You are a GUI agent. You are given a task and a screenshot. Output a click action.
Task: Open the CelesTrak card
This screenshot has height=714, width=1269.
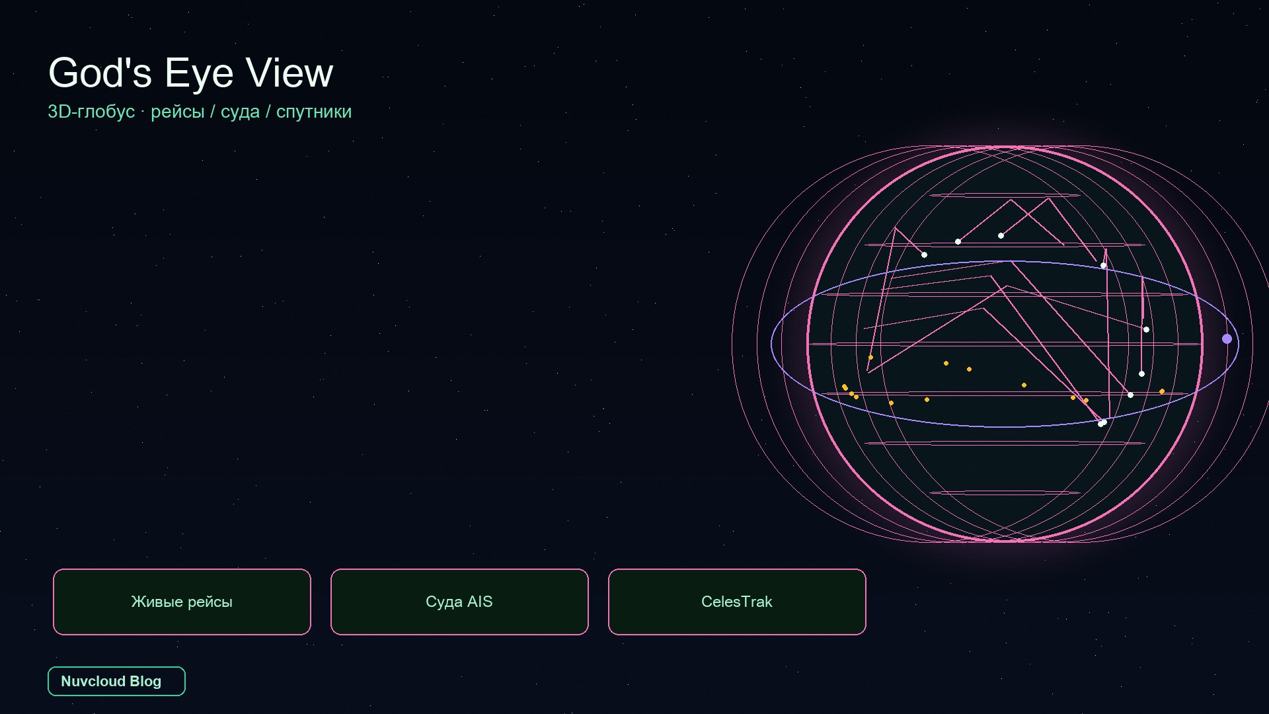pos(737,602)
